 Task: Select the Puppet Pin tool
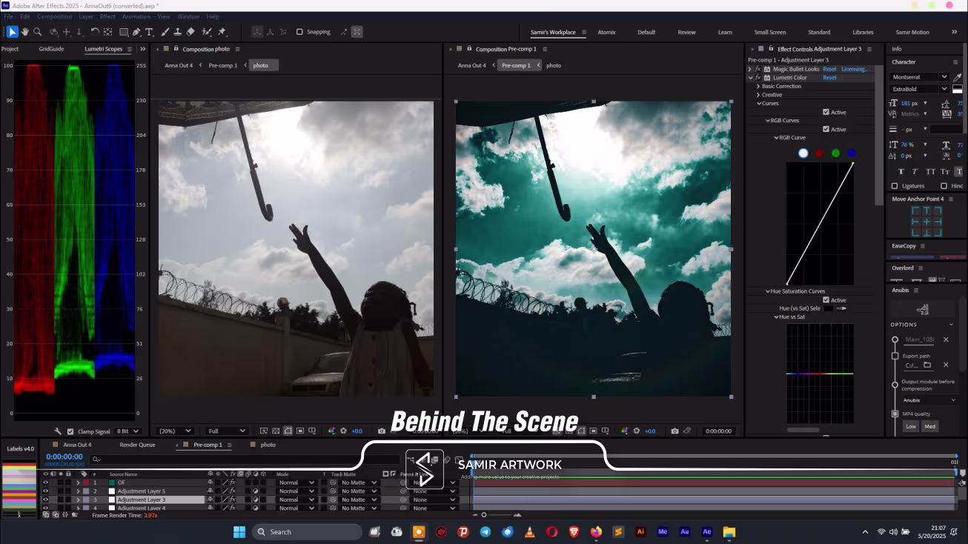(x=222, y=32)
